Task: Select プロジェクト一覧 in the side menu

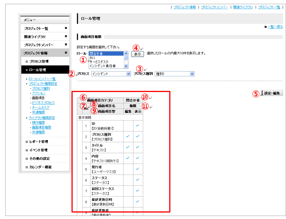Action: [45, 28]
